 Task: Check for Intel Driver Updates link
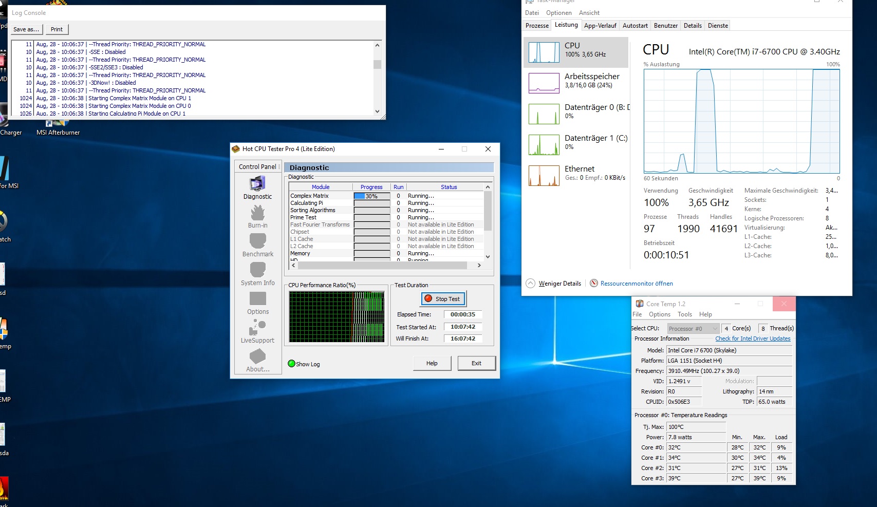753,339
